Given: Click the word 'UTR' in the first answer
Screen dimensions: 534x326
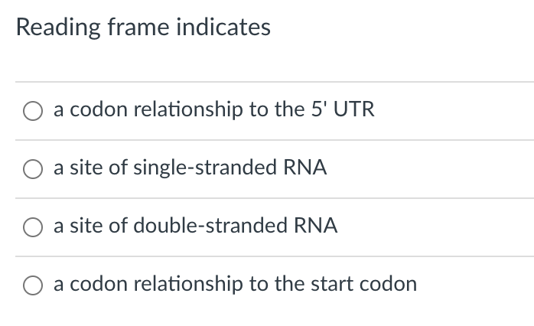Looking at the screenshot, I should click(x=354, y=109).
